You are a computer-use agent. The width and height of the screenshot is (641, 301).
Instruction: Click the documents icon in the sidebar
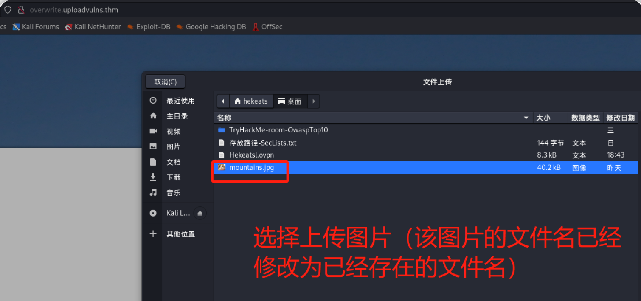153,162
